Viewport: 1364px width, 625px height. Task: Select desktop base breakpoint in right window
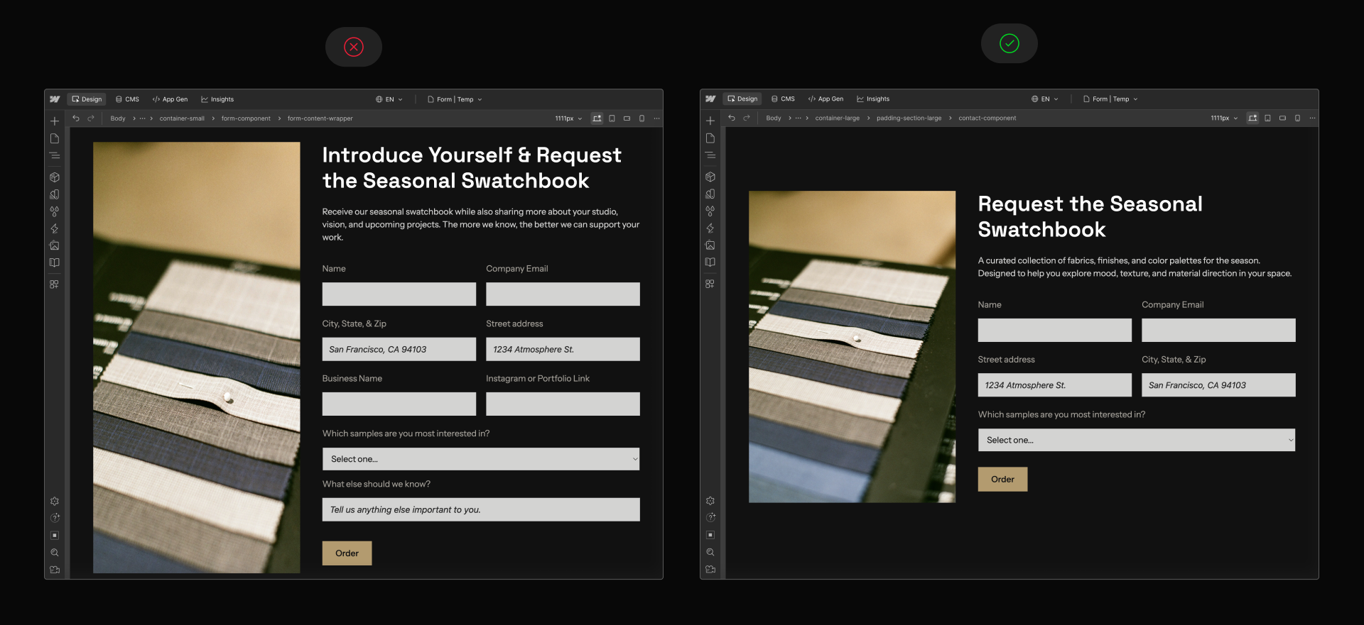[1252, 118]
